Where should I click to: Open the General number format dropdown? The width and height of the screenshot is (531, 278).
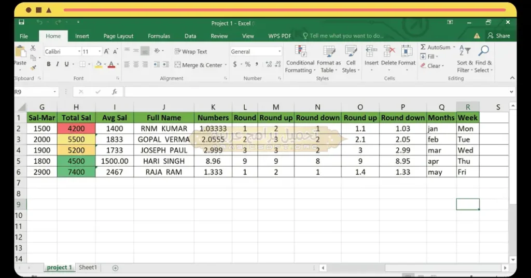coord(280,51)
